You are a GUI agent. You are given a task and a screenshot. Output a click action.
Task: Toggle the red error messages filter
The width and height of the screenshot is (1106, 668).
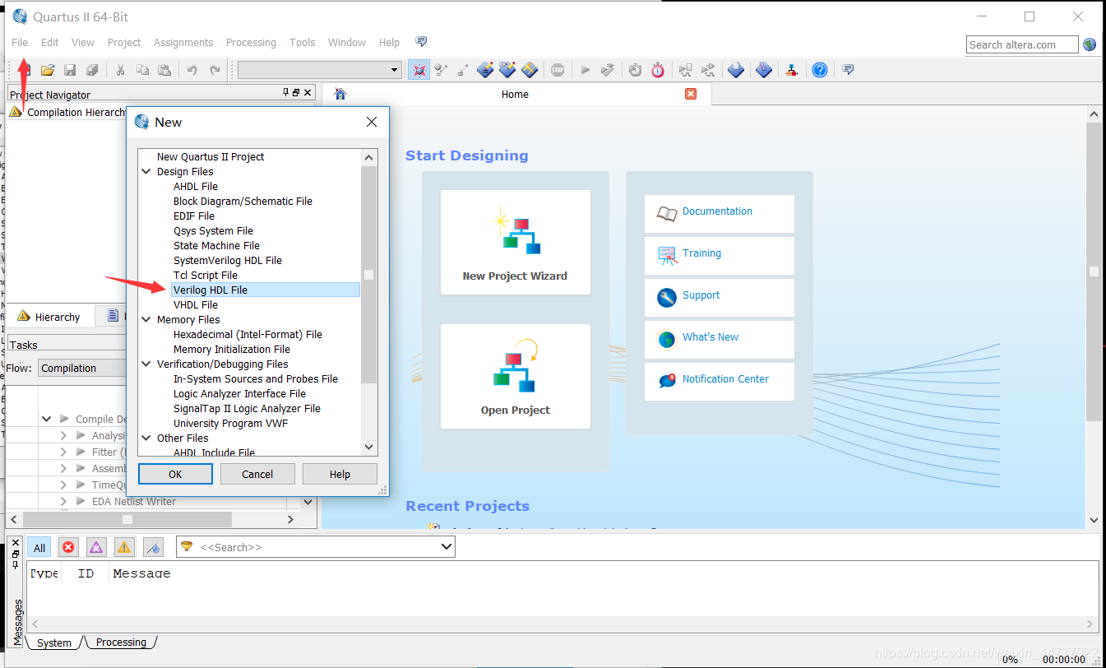click(x=68, y=547)
